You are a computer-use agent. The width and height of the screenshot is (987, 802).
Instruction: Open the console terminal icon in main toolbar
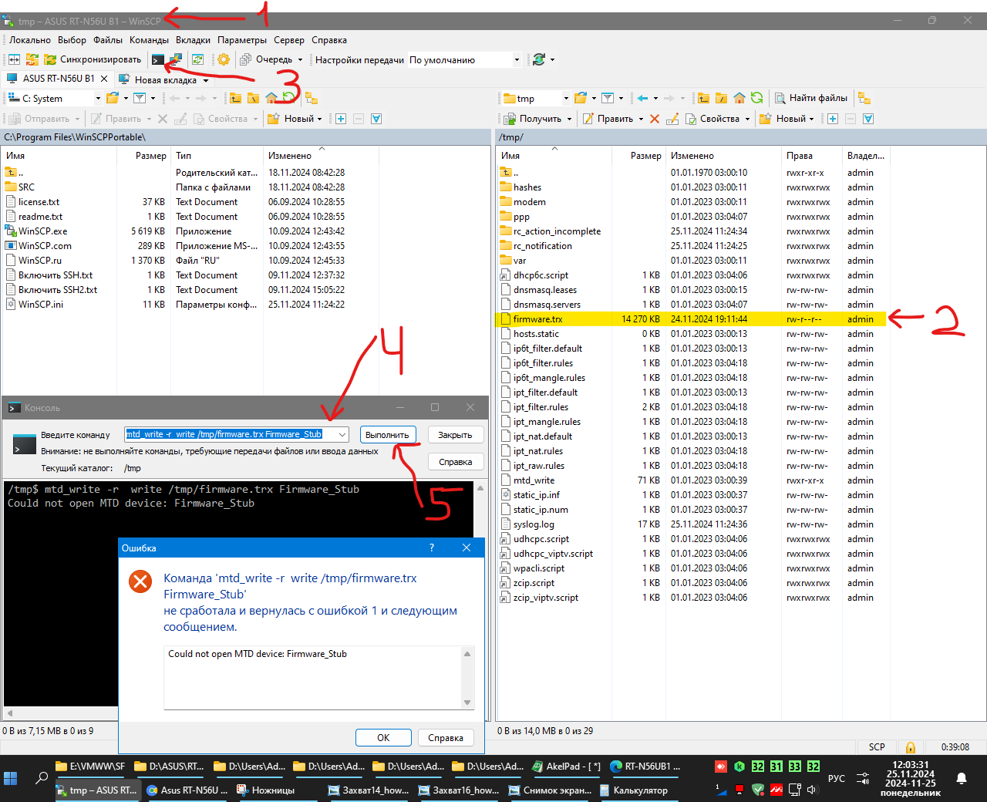pyautogui.click(x=158, y=59)
